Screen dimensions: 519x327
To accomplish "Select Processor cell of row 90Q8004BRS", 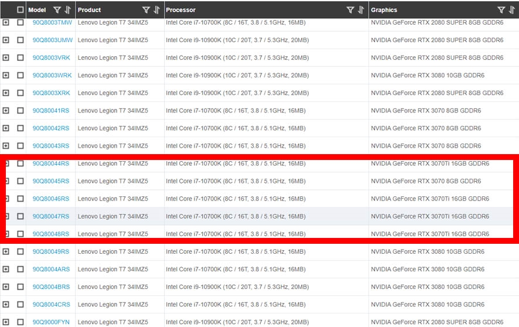I will pos(267,287).
